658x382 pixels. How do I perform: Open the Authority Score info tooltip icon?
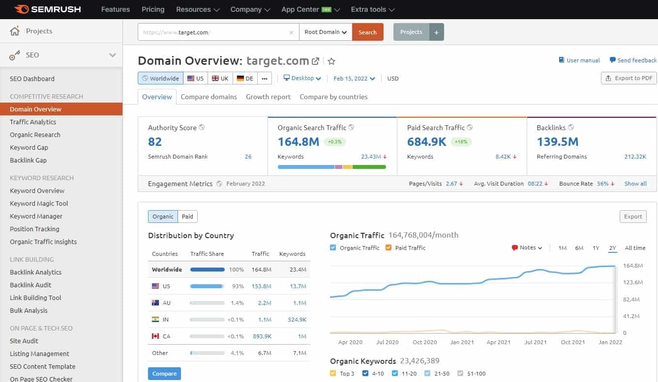pyautogui.click(x=201, y=127)
